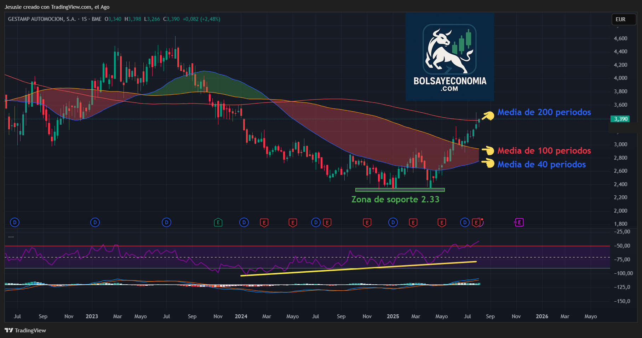Click the 3,000 price axis label
642x338 pixels.
coord(620,144)
